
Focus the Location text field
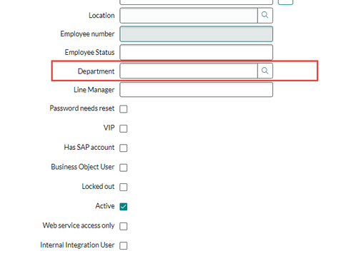click(x=189, y=16)
